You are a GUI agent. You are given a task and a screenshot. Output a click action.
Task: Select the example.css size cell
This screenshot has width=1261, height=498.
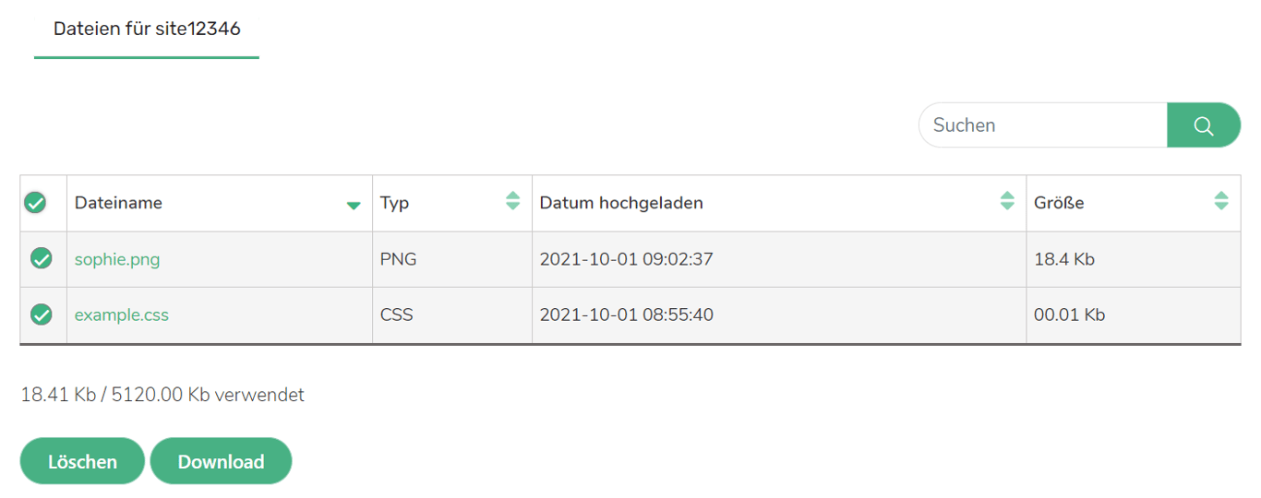coord(1069,314)
